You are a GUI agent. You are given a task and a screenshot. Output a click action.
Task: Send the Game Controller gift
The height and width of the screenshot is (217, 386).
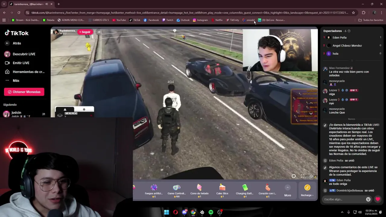point(177,190)
